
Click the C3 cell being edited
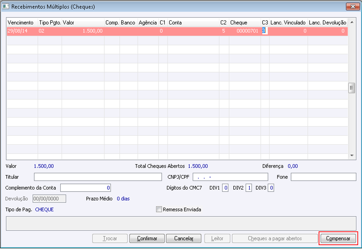(265, 31)
